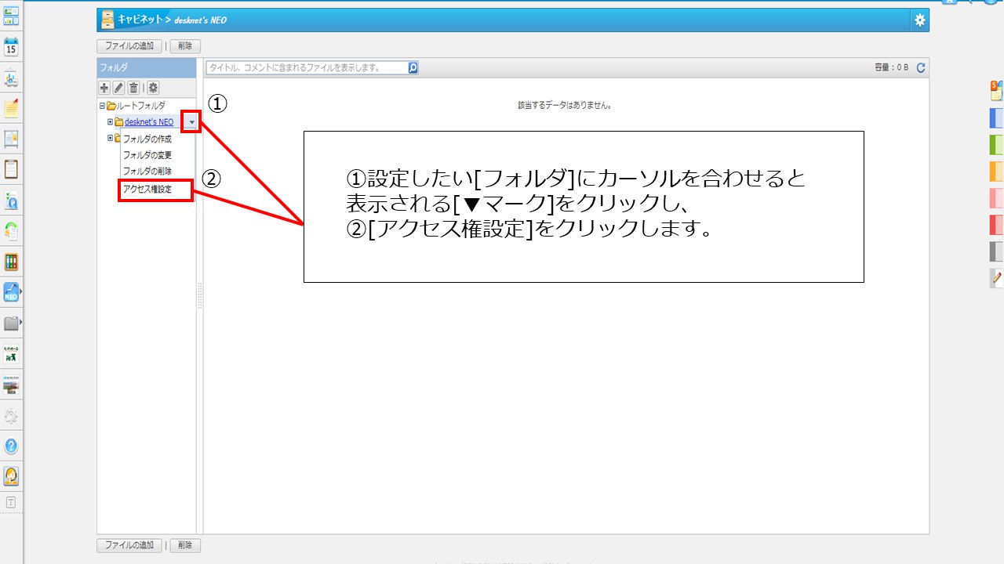Expand the desknet's NEO folder node

click(111, 122)
